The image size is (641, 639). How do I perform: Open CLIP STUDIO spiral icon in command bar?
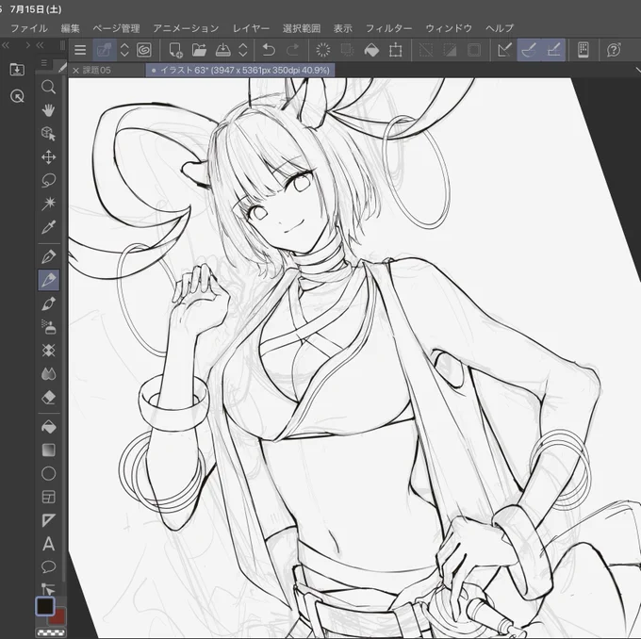click(144, 50)
